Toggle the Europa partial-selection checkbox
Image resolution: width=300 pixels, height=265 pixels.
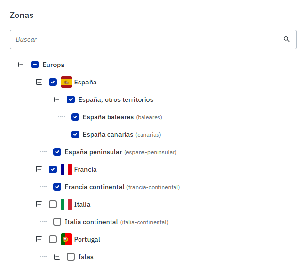(x=35, y=65)
